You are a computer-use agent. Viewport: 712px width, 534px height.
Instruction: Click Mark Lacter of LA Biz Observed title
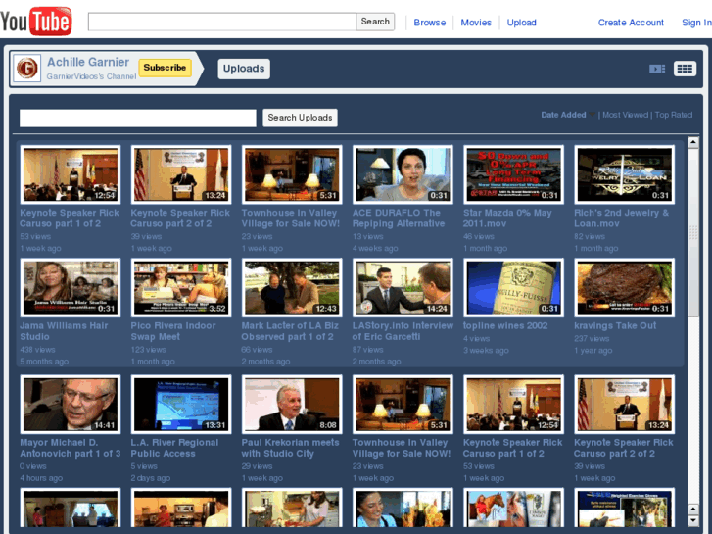tap(290, 331)
